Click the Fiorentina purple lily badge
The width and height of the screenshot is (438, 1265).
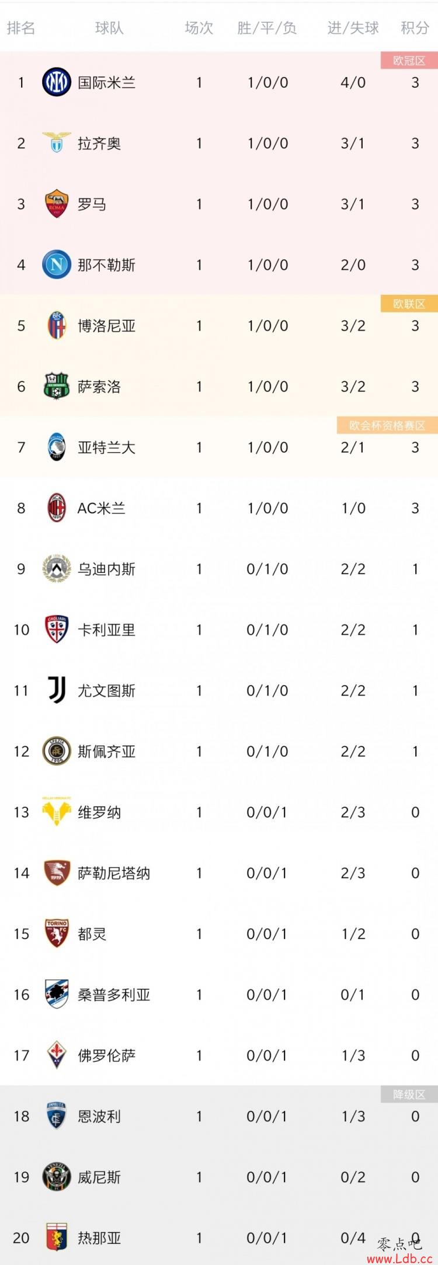coord(57,1055)
